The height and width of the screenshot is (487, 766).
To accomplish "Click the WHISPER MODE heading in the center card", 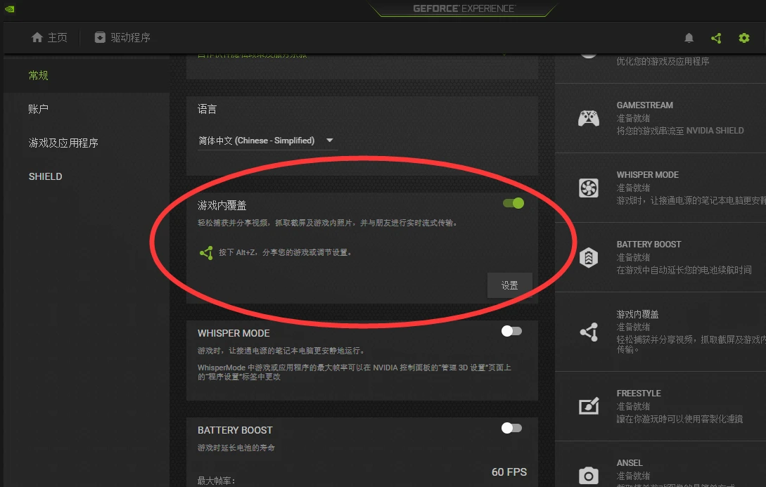I will pos(234,333).
